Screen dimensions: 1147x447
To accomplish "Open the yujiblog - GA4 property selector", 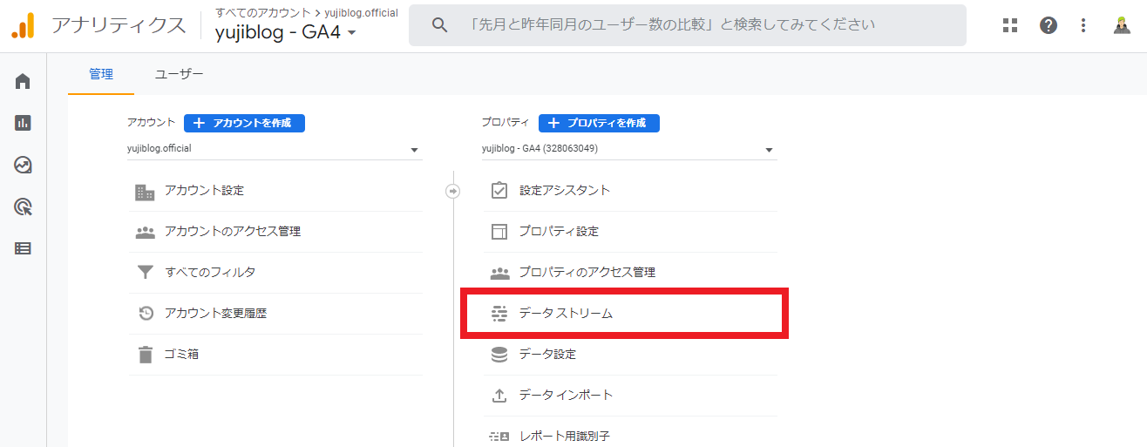I will pos(286,33).
